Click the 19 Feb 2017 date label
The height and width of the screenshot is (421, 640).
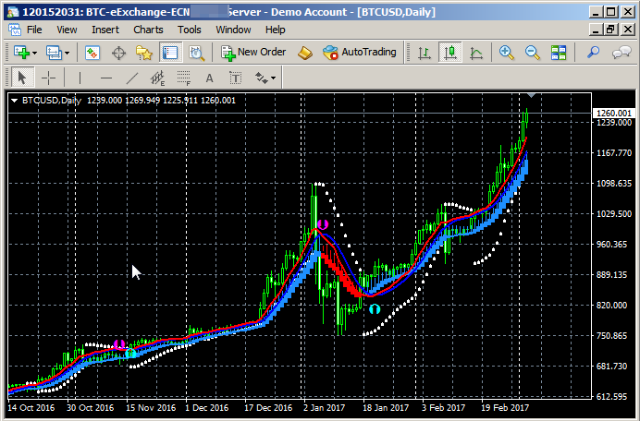pos(504,407)
